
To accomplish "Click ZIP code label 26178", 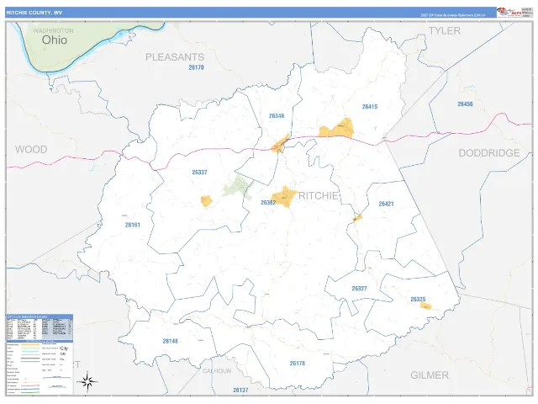I will 297,364.
